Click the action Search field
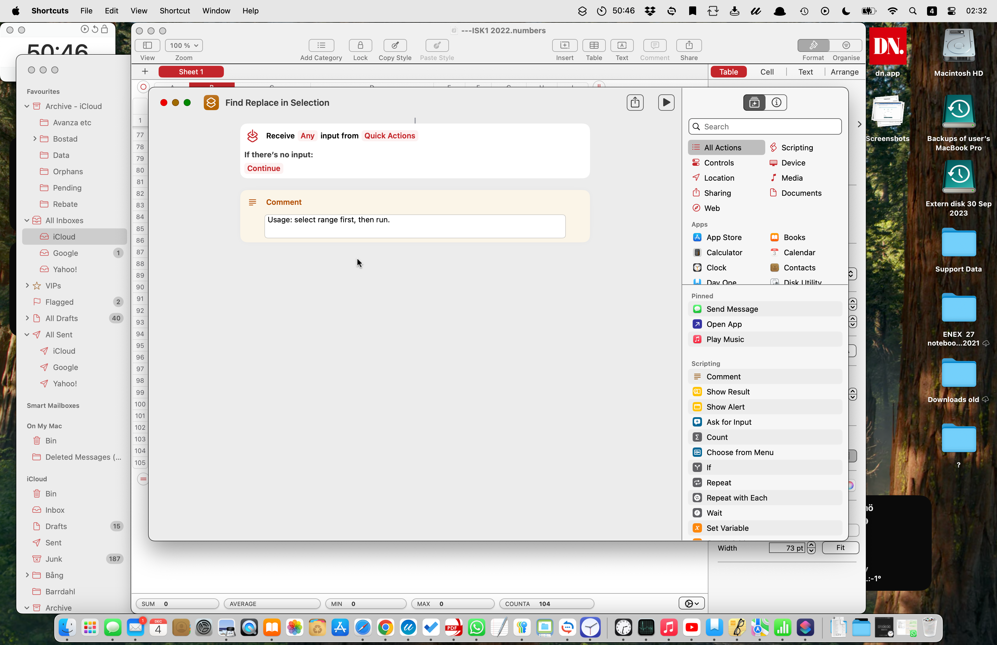 (x=765, y=126)
